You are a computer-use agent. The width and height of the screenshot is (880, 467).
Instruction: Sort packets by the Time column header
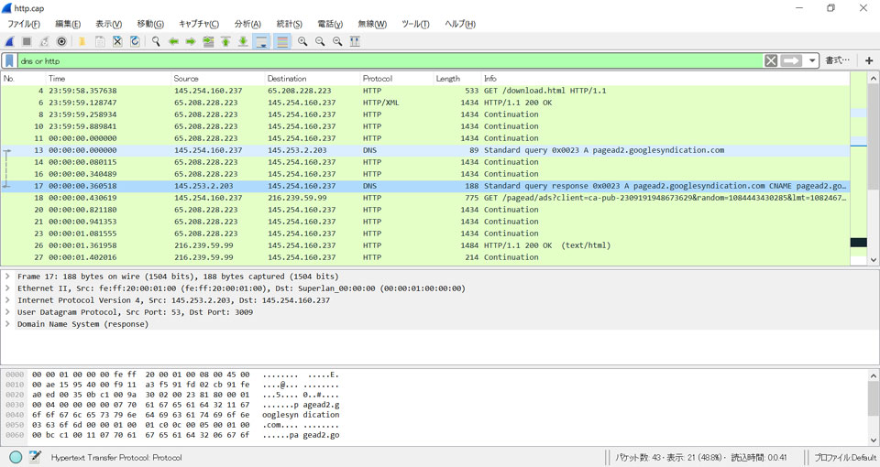(x=108, y=79)
